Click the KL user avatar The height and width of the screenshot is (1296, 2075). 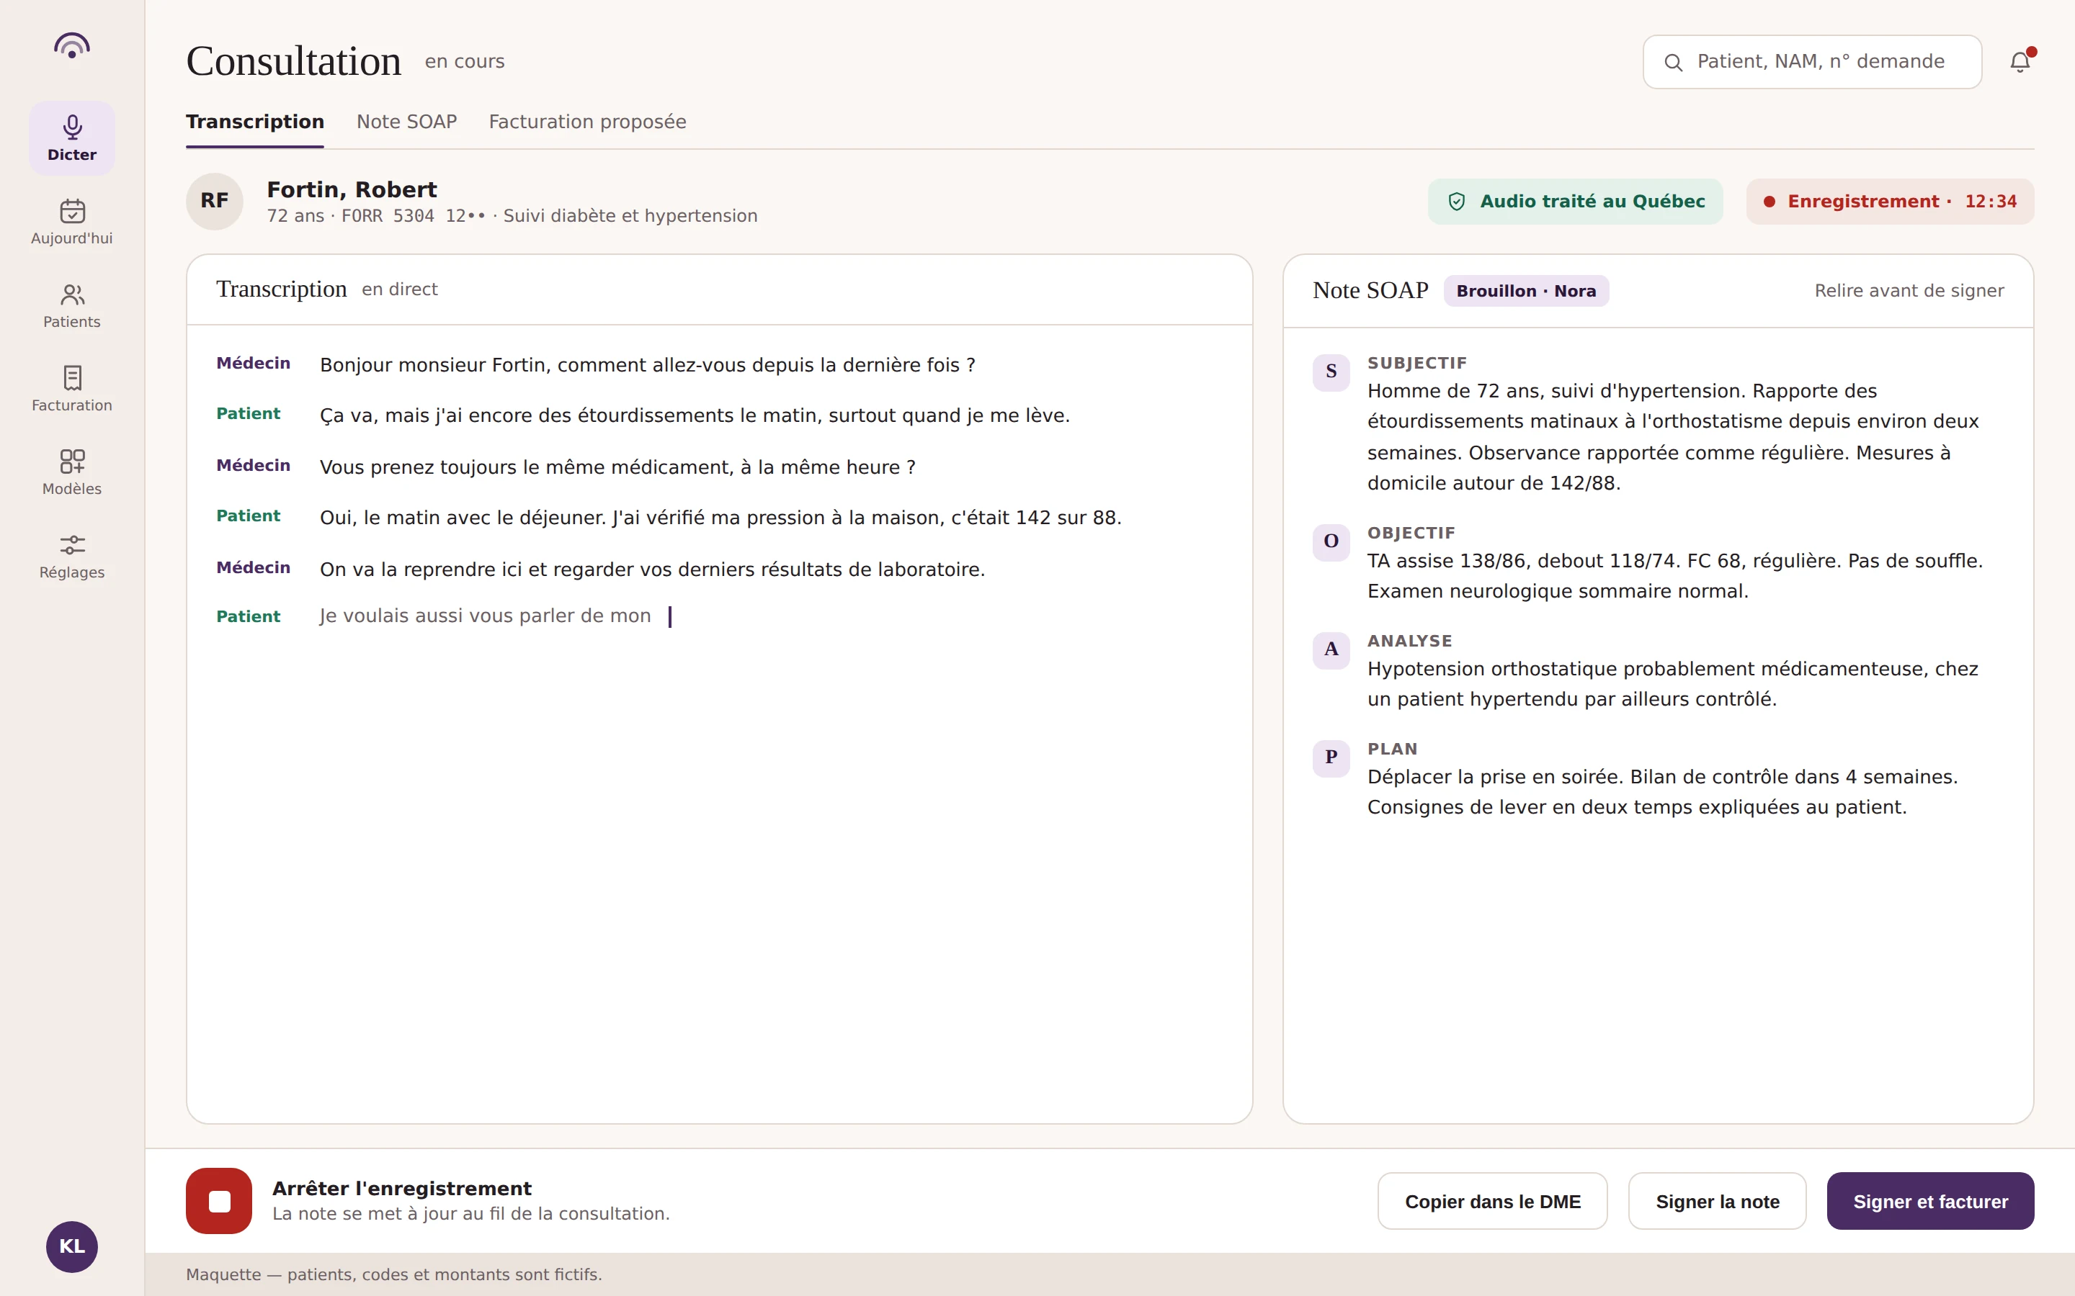pos(72,1246)
